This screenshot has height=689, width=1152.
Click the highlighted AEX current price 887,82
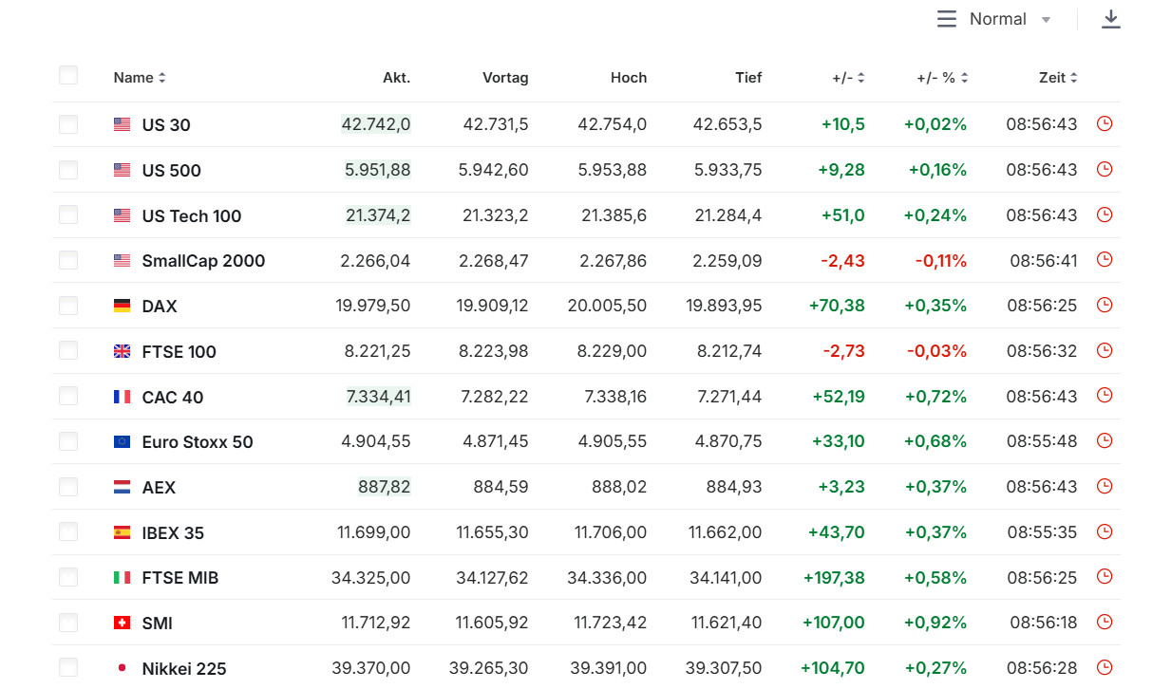(x=384, y=487)
